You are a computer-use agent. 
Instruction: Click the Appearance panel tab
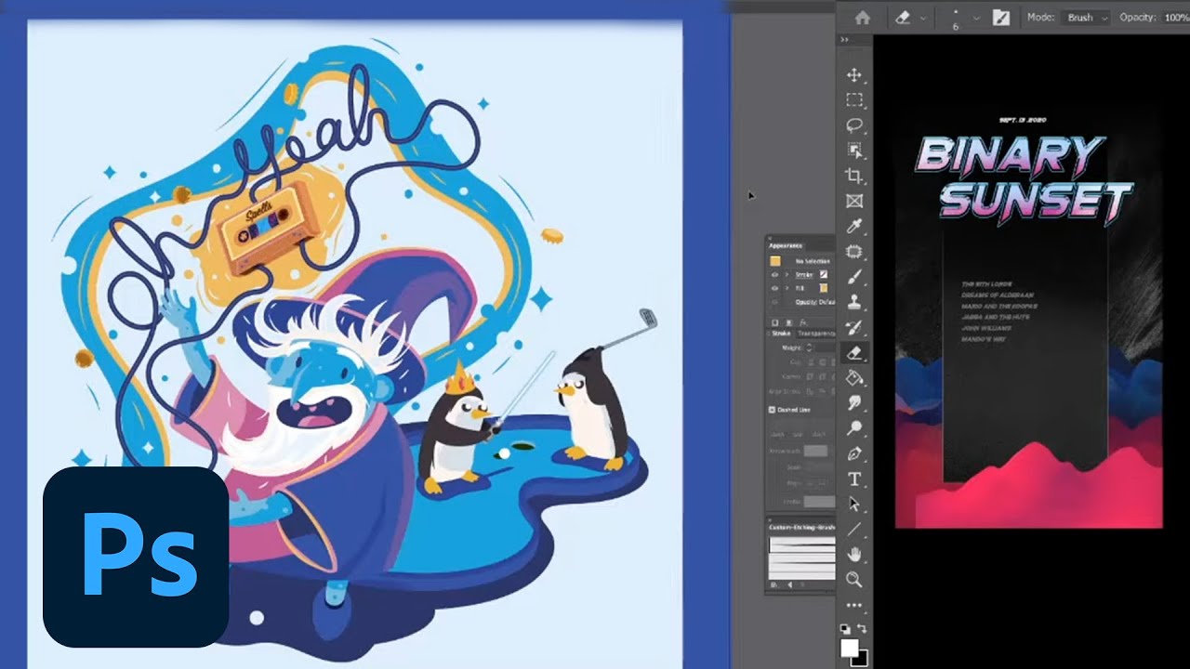786,246
